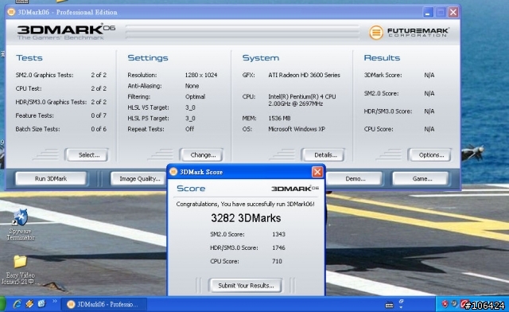
Task: Click the keyboard language bar icon
Action: (389, 305)
